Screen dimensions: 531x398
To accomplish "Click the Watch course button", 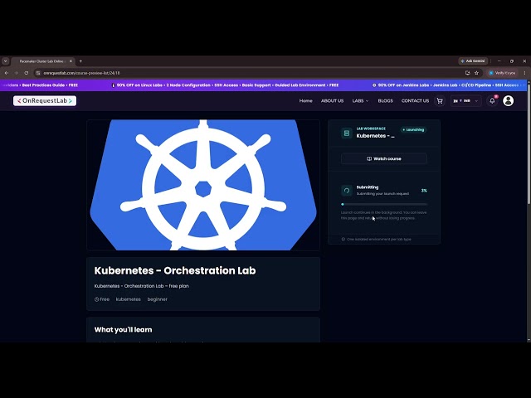I will [384, 158].
